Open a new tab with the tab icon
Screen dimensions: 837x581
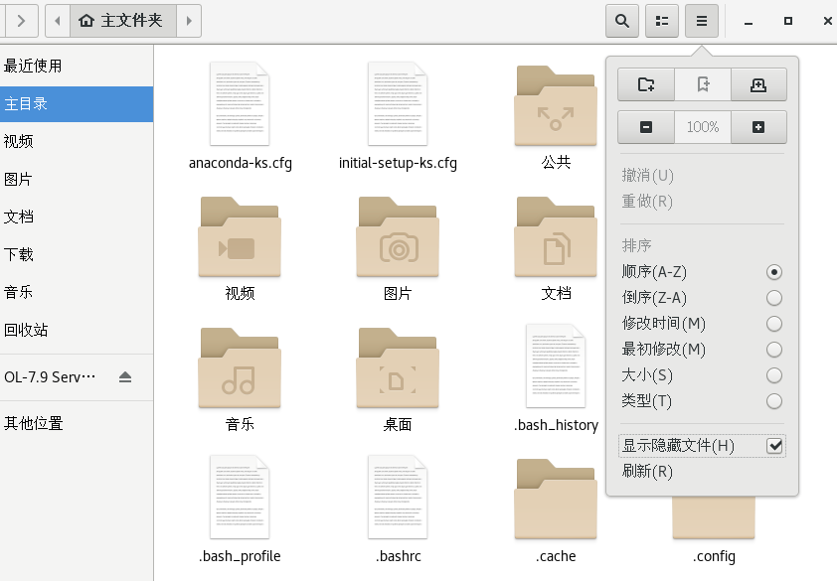[758, 84]
